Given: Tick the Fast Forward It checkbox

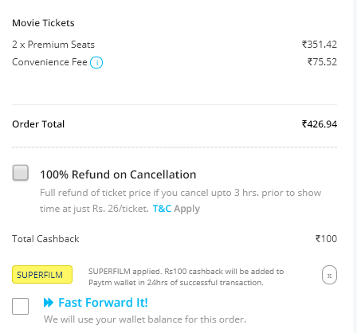Looking at the screenshot, I should (20, 306).
